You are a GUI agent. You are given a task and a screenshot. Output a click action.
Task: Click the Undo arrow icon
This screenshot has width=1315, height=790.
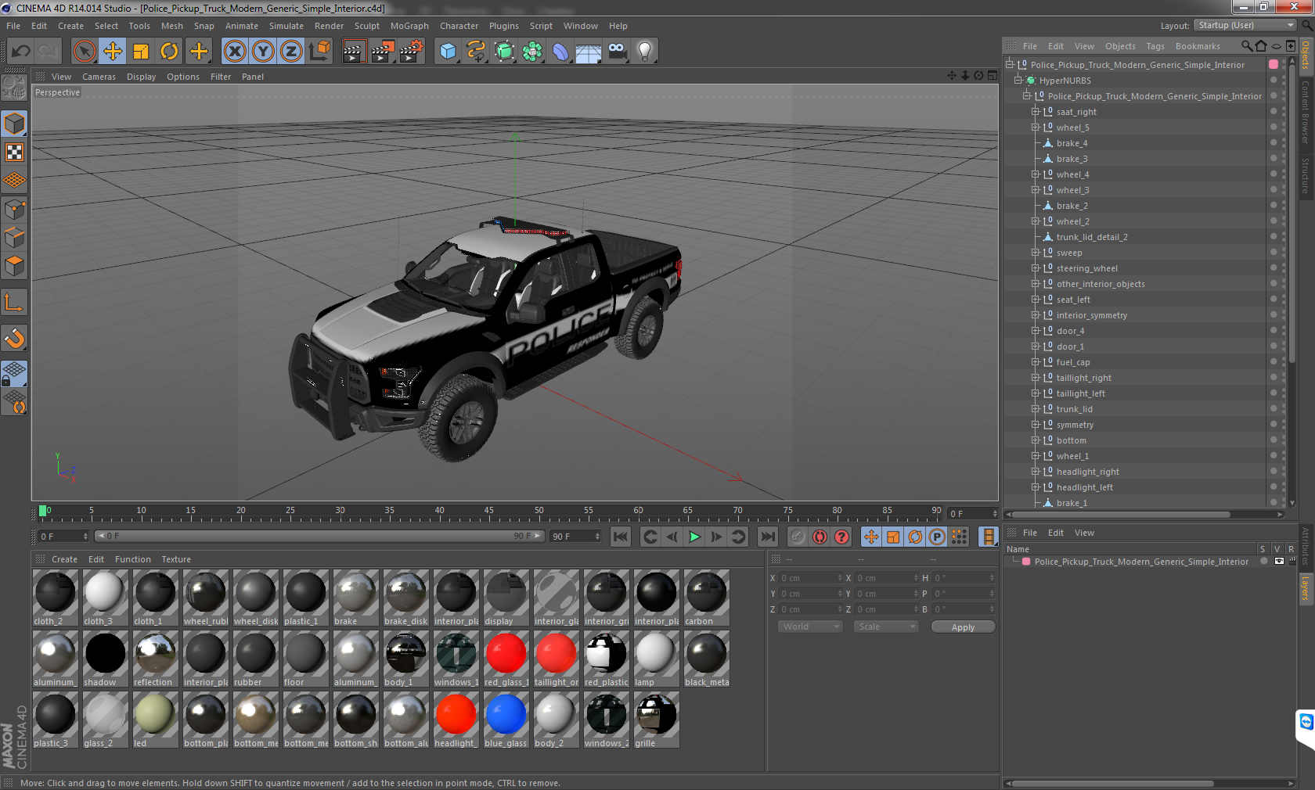[x=21, y=52]
